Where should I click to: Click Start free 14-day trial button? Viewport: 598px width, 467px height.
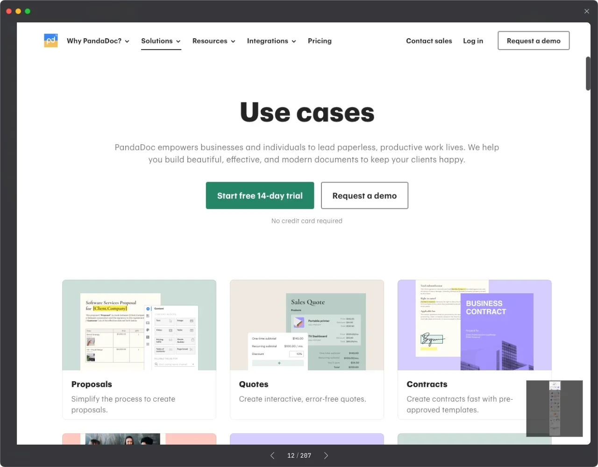click(x=260, y=196)
